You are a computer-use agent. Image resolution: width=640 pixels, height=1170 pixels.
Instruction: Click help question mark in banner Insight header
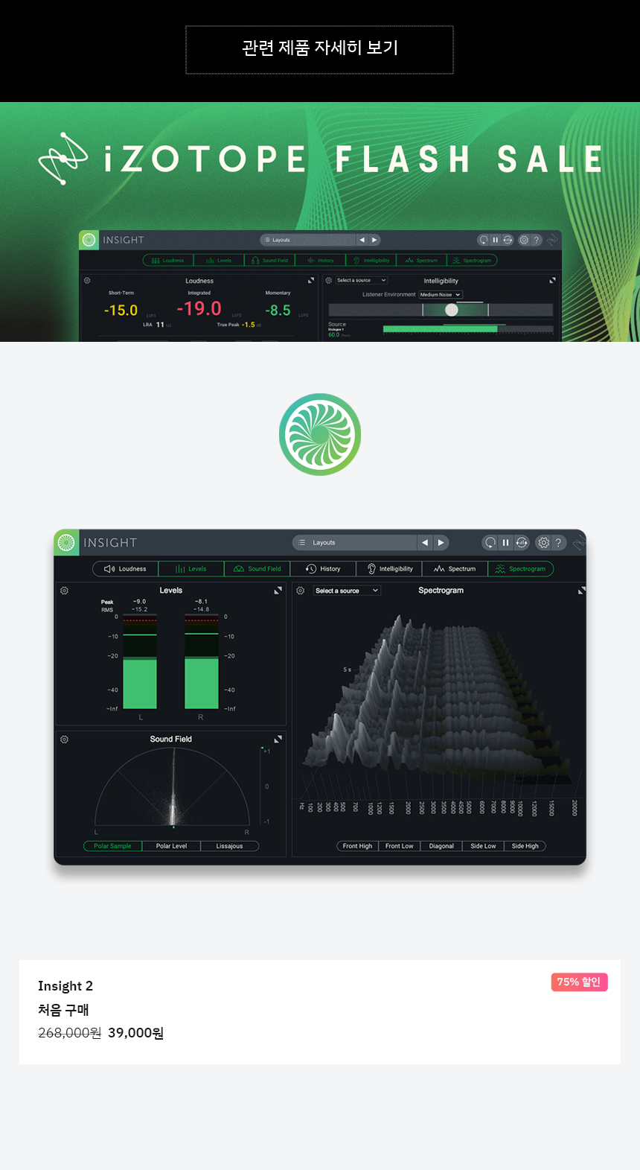[536, 240]
